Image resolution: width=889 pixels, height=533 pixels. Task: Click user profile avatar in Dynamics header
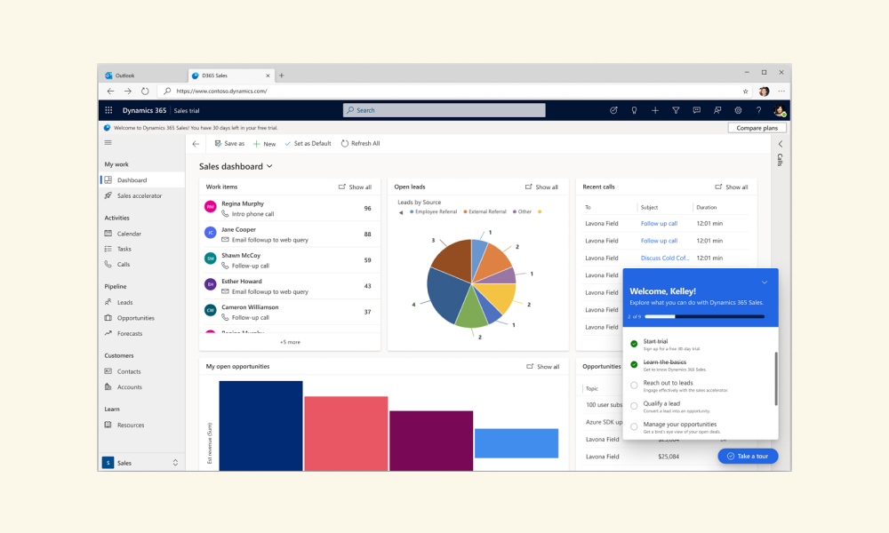[x=780, y=110]
